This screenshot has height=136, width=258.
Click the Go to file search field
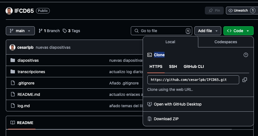tap(161, 31)
